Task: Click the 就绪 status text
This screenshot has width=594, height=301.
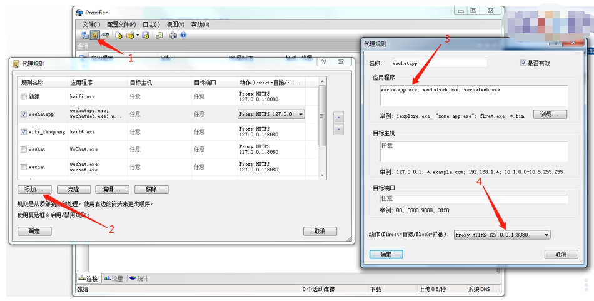Action: pyautogui.click(x=83, y=289)
